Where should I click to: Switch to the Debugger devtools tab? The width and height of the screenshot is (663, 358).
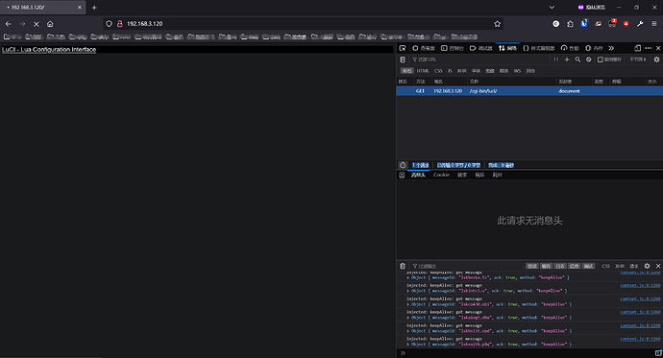pyautogui.click(x=480, y=48)
